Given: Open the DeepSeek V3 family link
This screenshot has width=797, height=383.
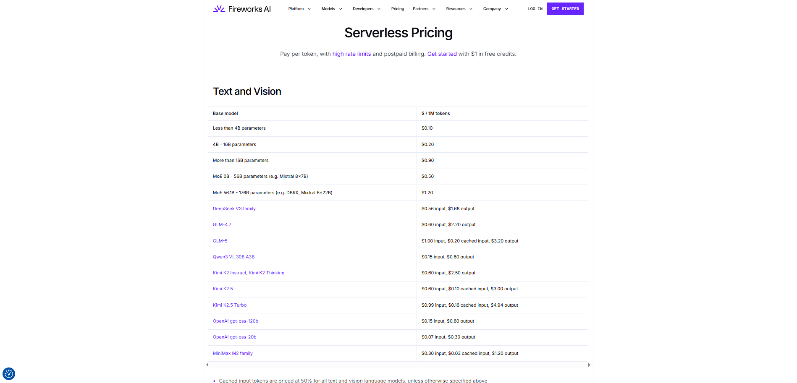Looking at the screenshot, I should (234, 209).
